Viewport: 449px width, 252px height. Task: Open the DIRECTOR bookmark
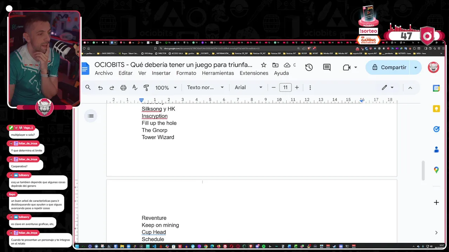(x=161, y=54)
